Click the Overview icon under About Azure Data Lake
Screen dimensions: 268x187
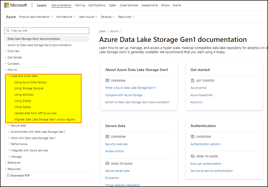pos(107,81)
